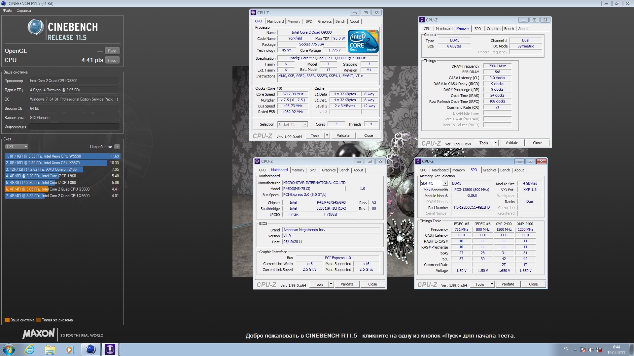The image size is (634, 356).
Task: Click the Intel Core 2 Quad logo
Action: pos(363,41)
